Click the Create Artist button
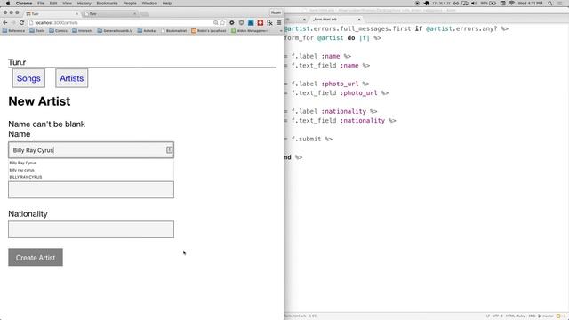 tap(36, 257)
